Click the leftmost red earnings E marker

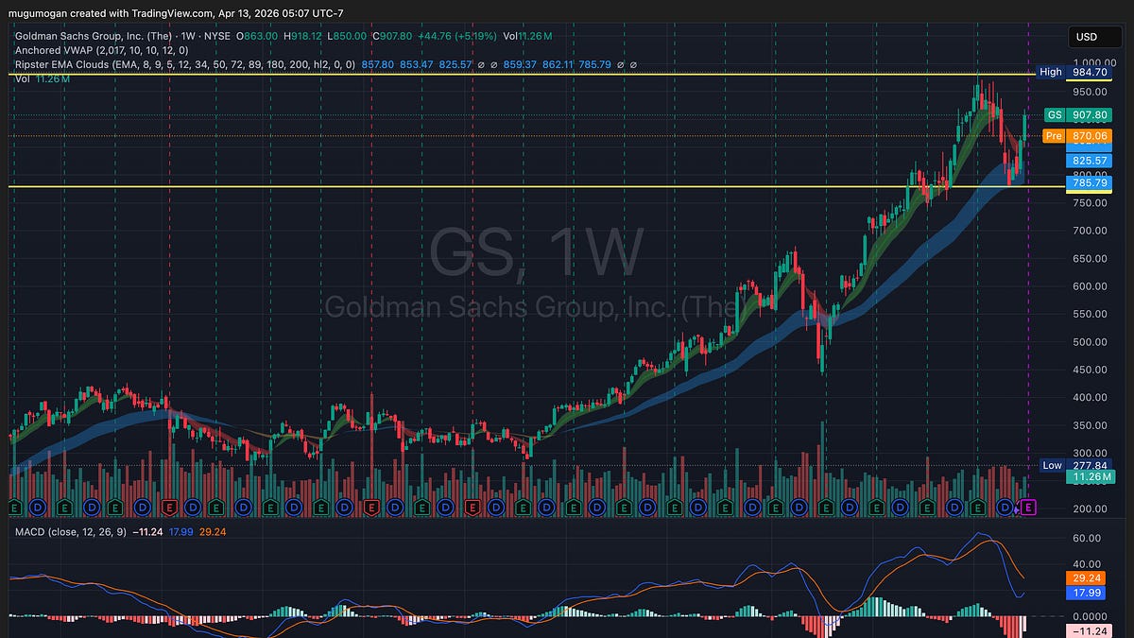170,508
